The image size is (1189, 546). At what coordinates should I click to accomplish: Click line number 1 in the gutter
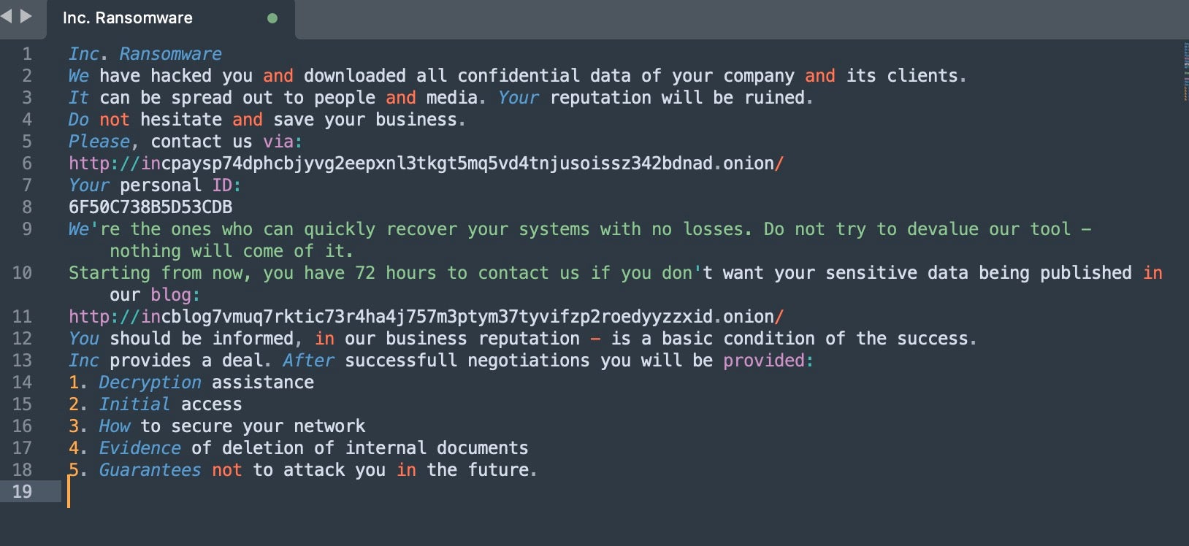[x=27, y=54]
